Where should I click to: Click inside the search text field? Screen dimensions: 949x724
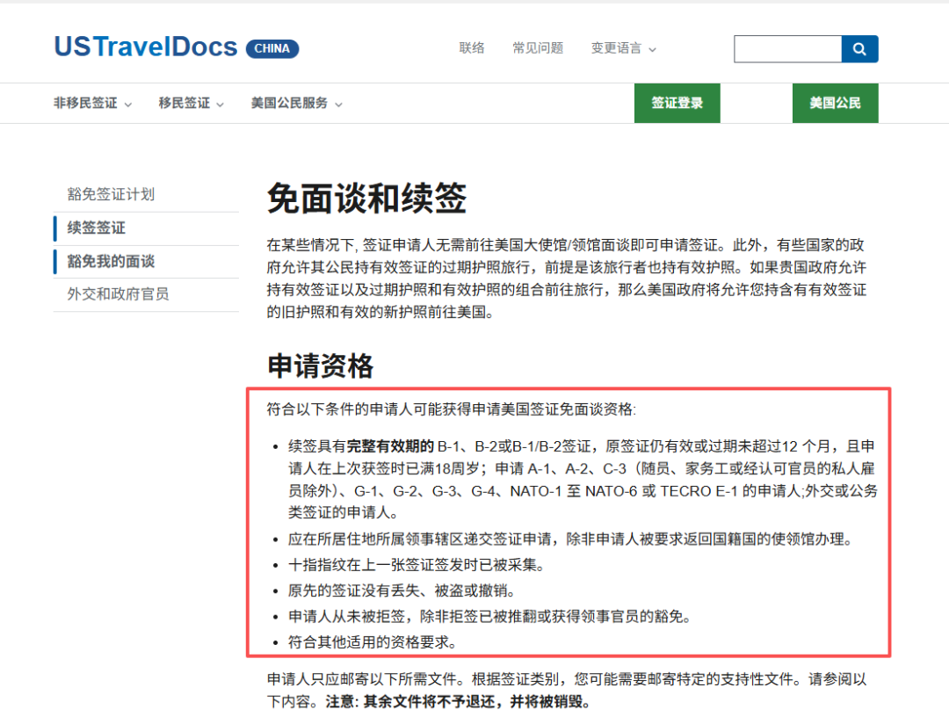click(787, 49)
